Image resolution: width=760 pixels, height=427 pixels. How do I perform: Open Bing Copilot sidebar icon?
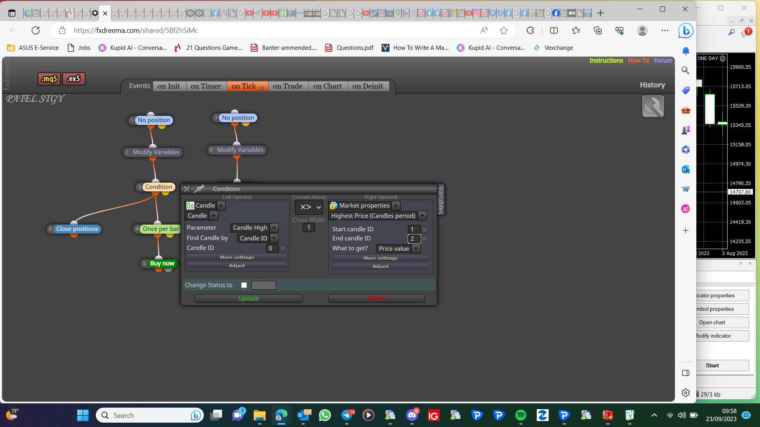(686, 30)
